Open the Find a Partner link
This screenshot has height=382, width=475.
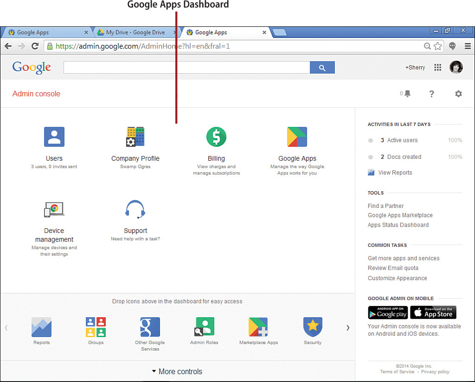(x=385, y=206)
